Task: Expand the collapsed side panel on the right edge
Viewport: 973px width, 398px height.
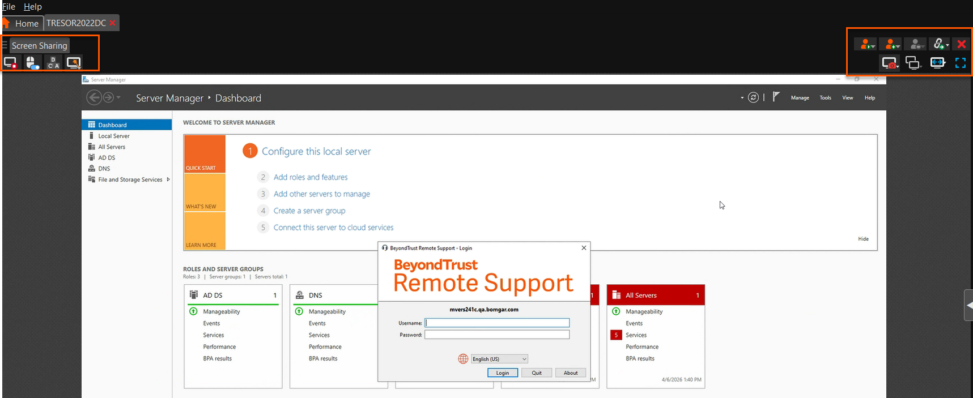Action: 968,305
